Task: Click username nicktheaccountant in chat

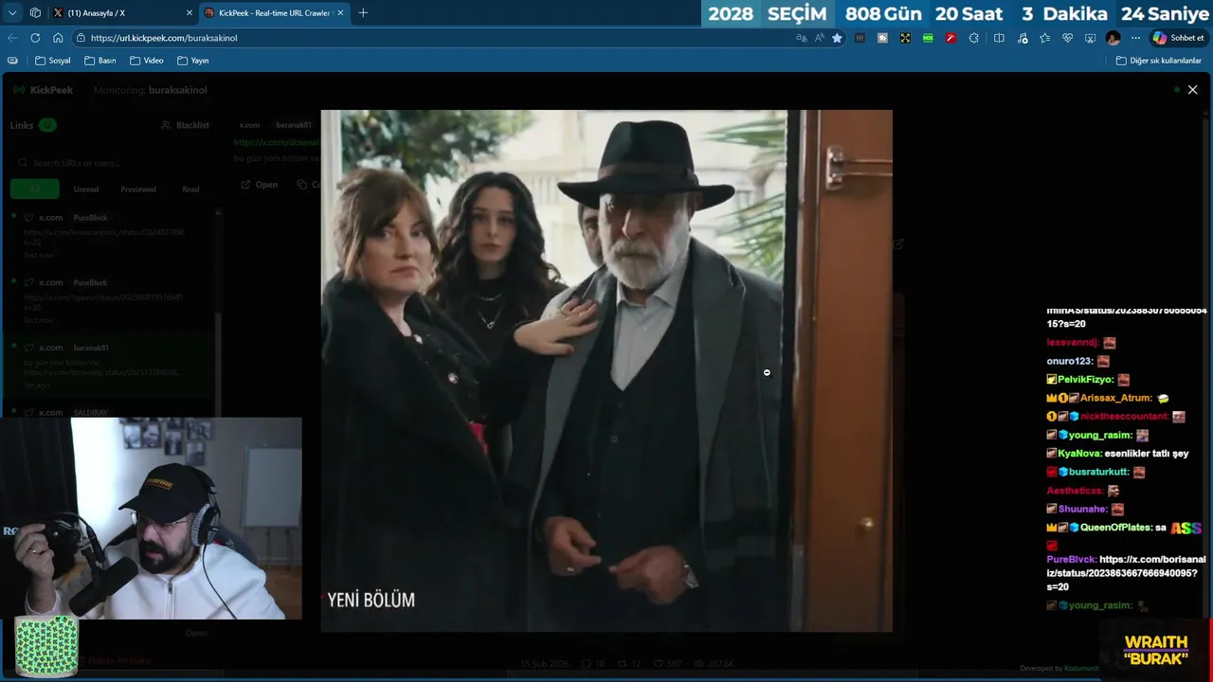Action: tap(1124, 417)
